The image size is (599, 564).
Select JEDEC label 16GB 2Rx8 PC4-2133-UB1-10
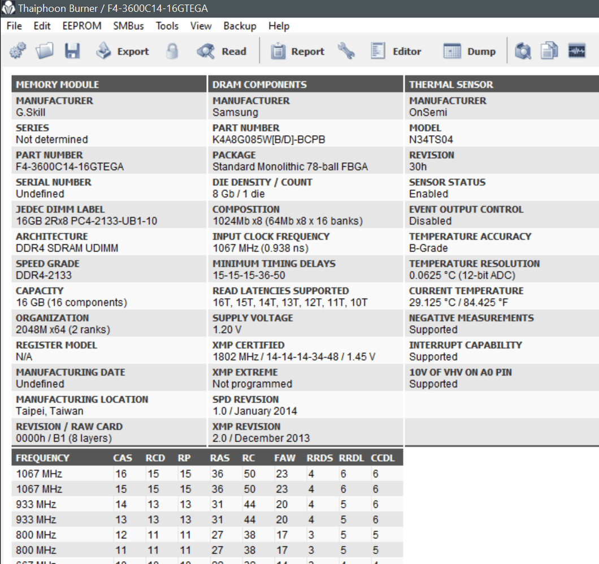[x=86, y=221]
